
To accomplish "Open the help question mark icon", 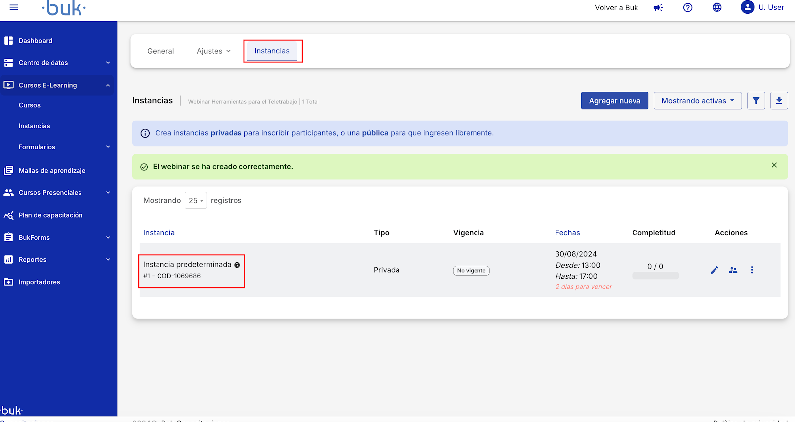I will (x=688, y=7).
